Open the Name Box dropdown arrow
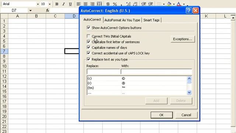Viewport: 236px width, 133px height. (30, 11)
